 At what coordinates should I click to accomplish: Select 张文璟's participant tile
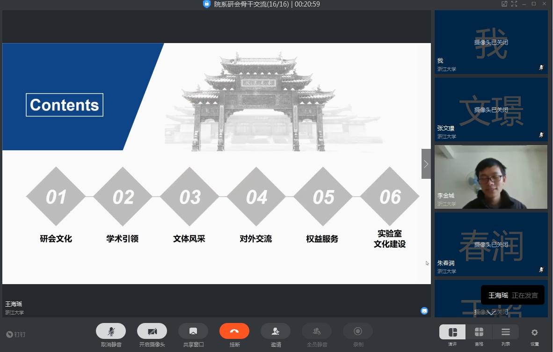491,110
